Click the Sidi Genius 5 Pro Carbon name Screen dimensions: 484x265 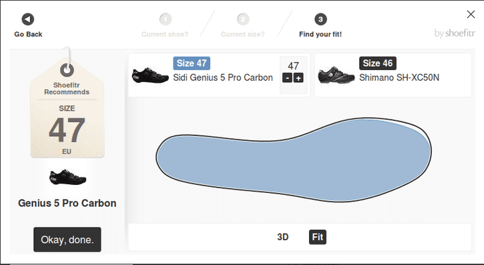click(x=223, y=77)
